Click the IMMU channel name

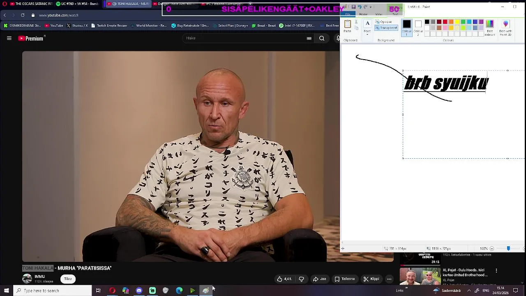(x=40, y=276)
